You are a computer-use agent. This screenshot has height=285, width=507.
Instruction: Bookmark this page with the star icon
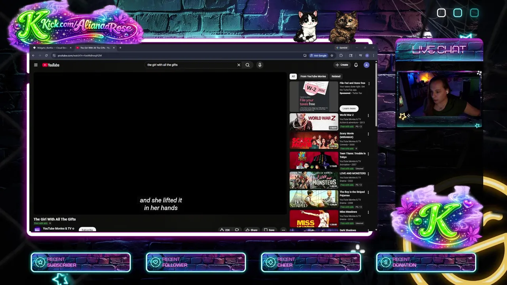[x=332, y=55]
